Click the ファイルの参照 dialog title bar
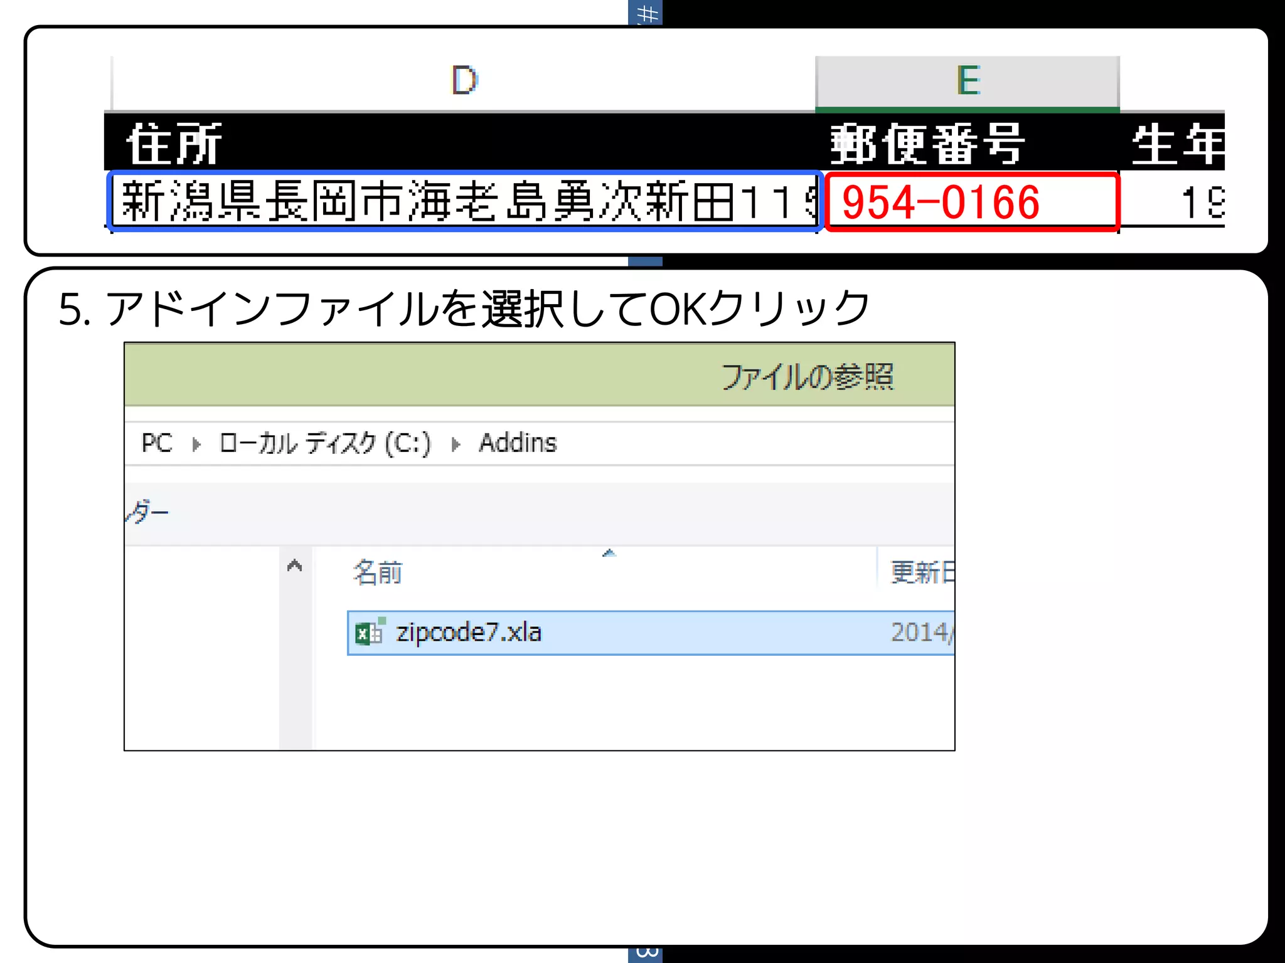The image size is (1285, 963). pos(540,375)
